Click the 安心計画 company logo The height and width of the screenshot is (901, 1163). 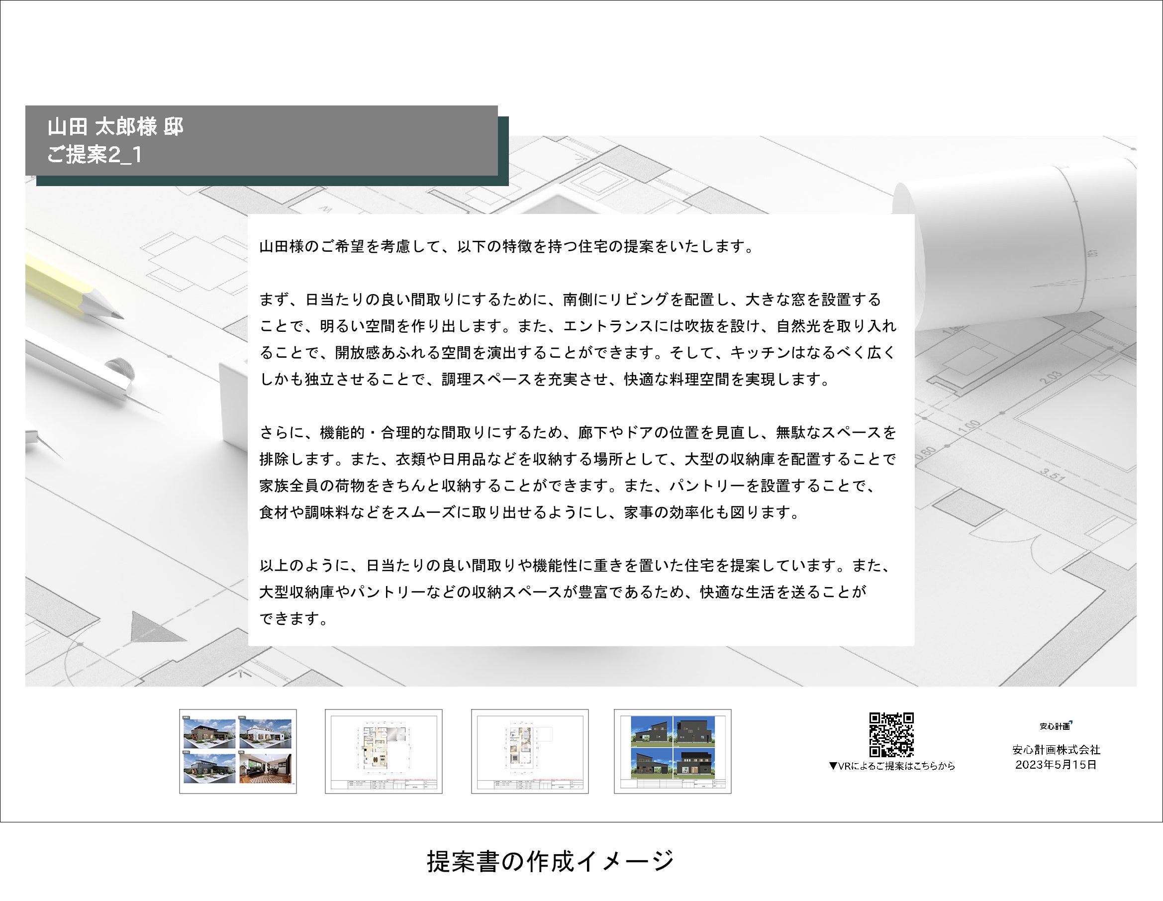(1056, 725)
